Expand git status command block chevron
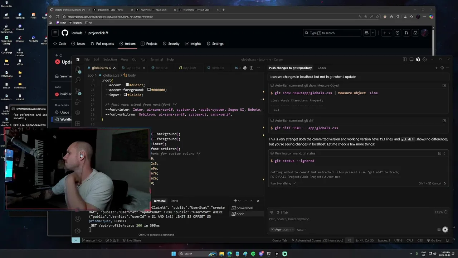This screenshot has width=458, height=258. pos(444,153)
